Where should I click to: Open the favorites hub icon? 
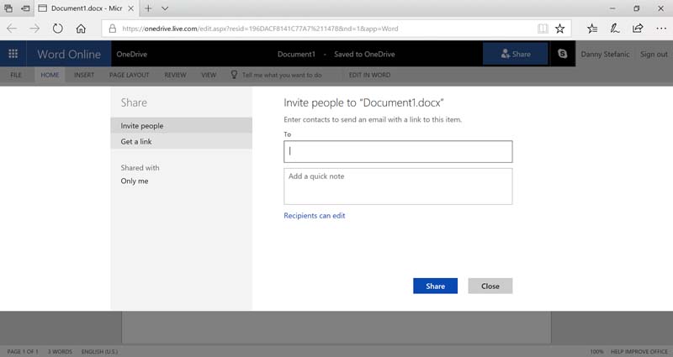tap(592, 29)
